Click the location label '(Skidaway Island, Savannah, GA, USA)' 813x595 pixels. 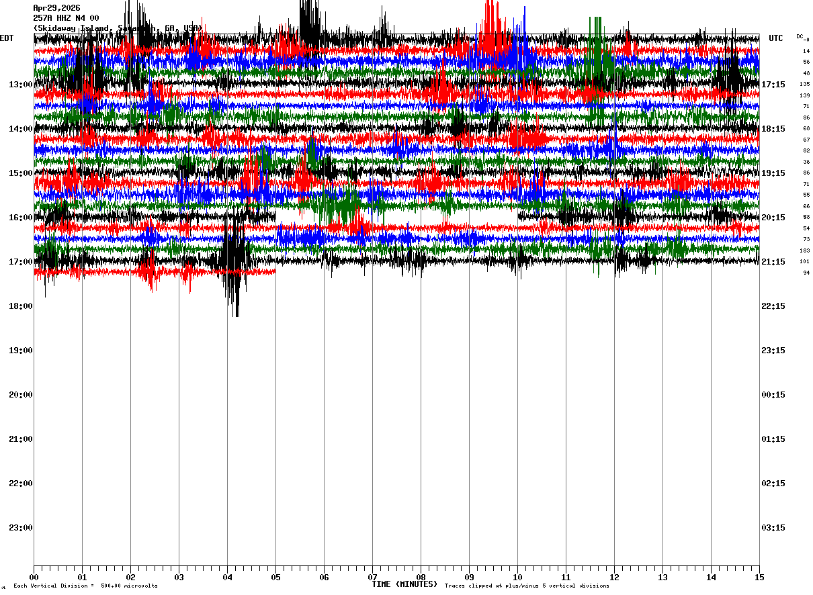click(117, 28)
